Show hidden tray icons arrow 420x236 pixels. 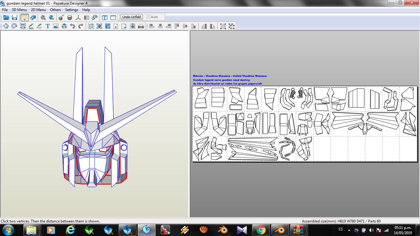coord(349,230)
